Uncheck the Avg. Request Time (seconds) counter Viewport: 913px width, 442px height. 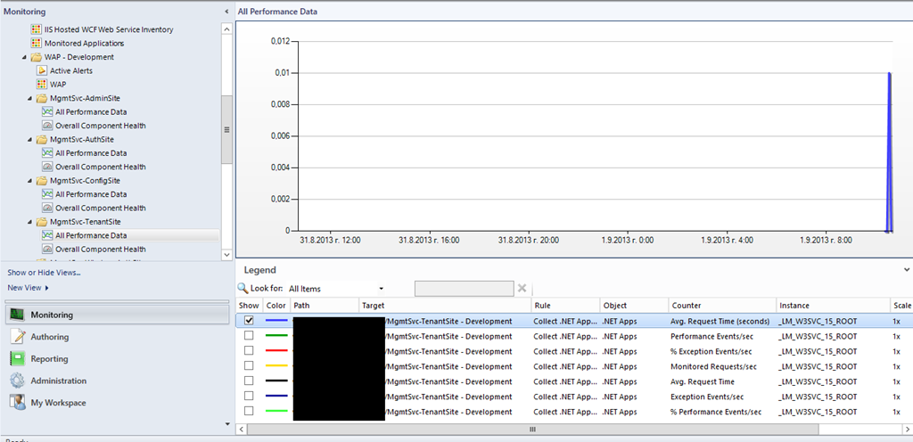pyautogui.click(x=249, y=321)
